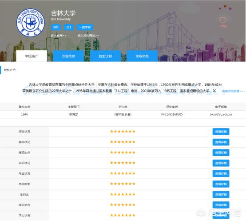Click the email bkzs@jlu.edu.cn
The image size is (246, 221).
click(221, 114)
